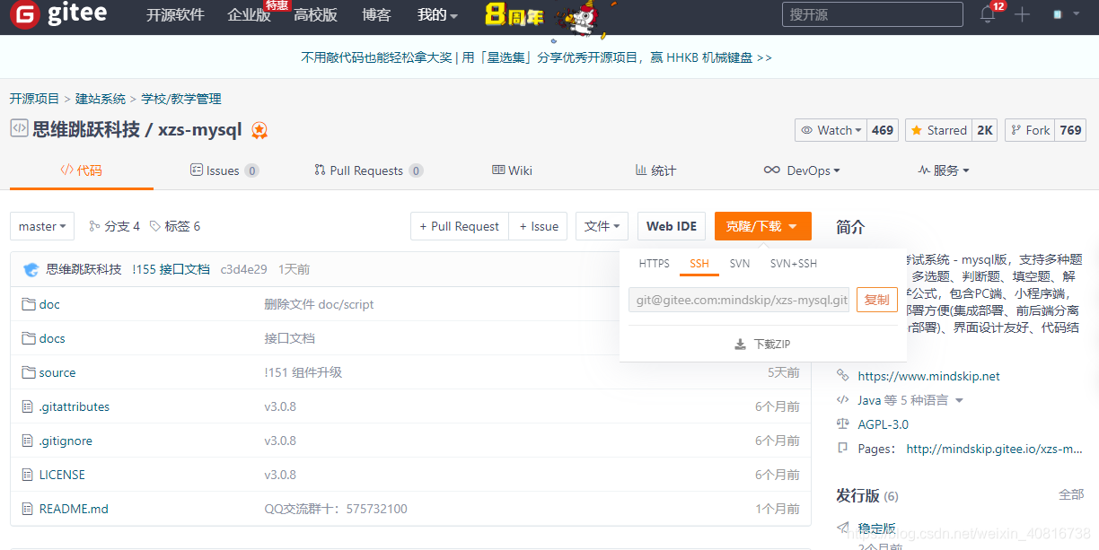Image resolution: width=1099 pixels, height=550 pixels.
Task: Expand the 服务 dropdown tab
Action: click(944, 170)
